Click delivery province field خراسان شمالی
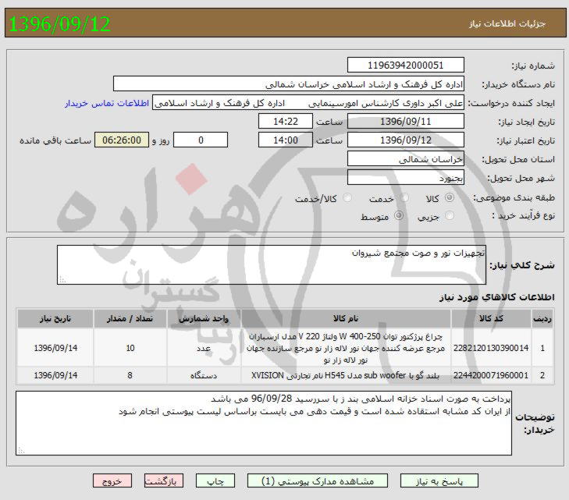 pyautogui.click(x=406, y=159)
